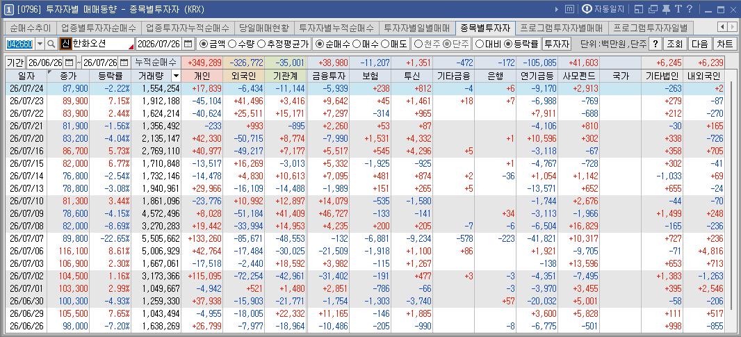Click the 조회 query button
This screenshot has height=337, width=741.
tap(674, 44)
